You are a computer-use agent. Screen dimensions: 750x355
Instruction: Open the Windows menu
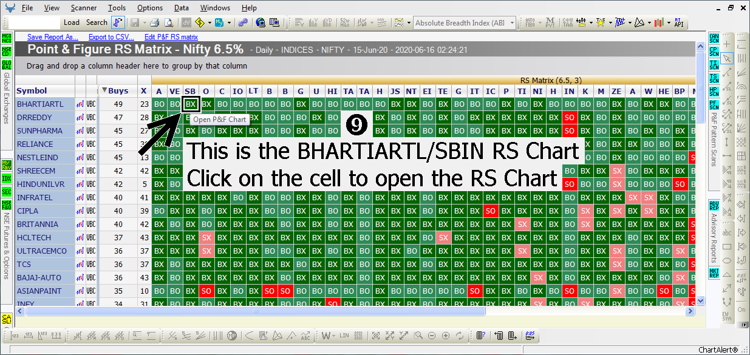215,8
